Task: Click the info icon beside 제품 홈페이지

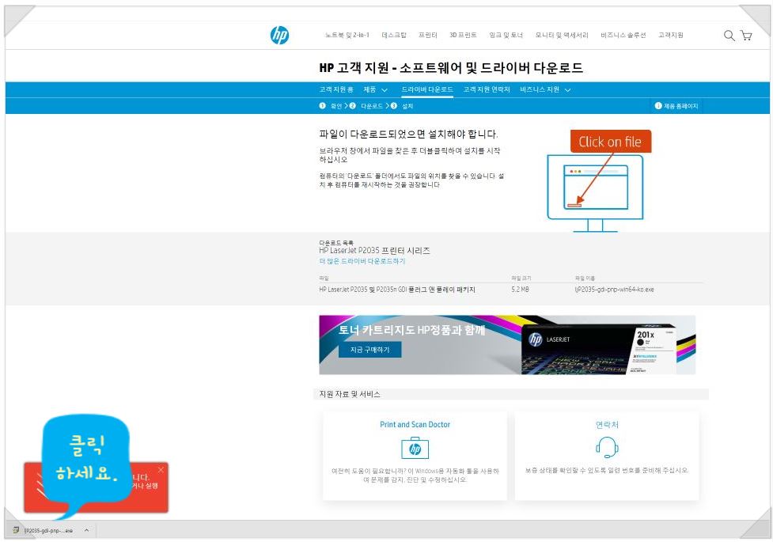Action: point(657,105)
